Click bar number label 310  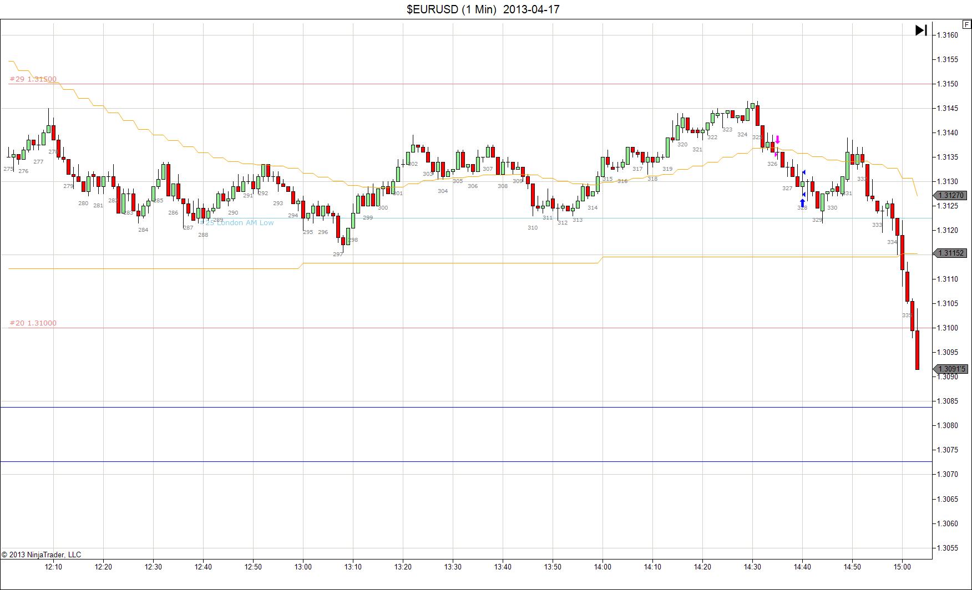coord(533,228)
